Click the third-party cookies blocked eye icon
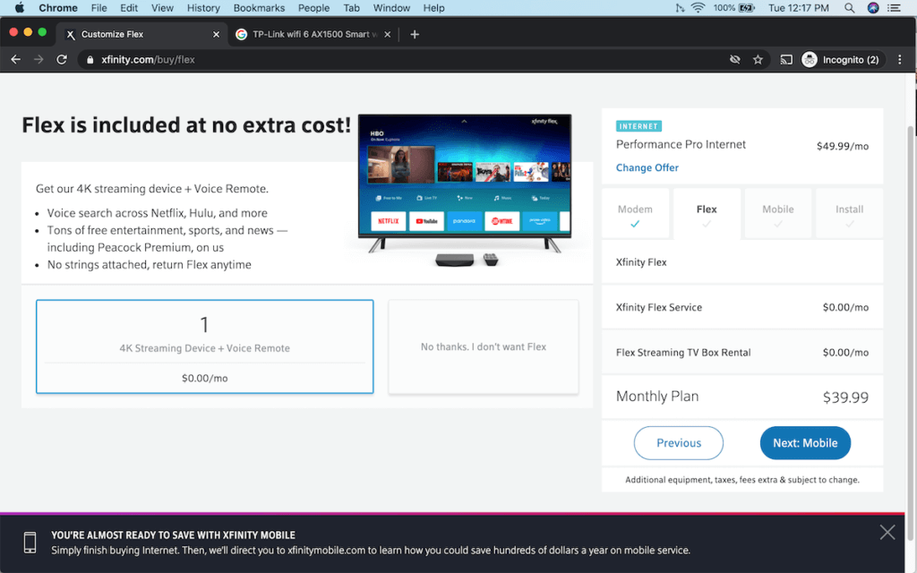This screenshot has height=573, width=917. (x=735, y=60)
